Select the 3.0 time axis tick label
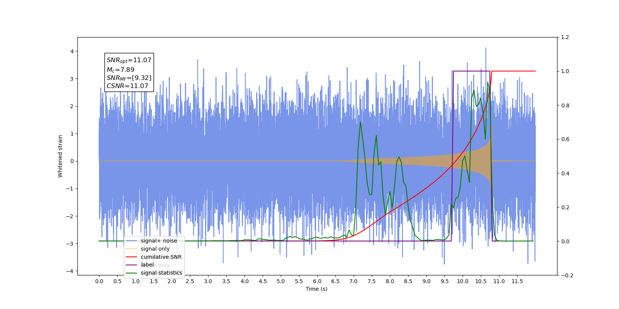 [208, 281]
